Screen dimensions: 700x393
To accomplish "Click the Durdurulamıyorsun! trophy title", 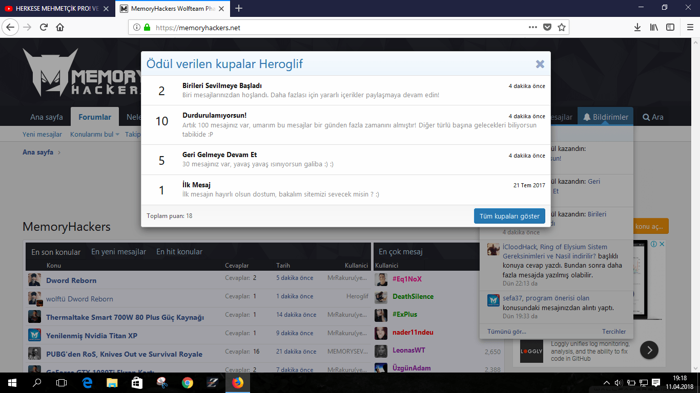I will point(214,115).
